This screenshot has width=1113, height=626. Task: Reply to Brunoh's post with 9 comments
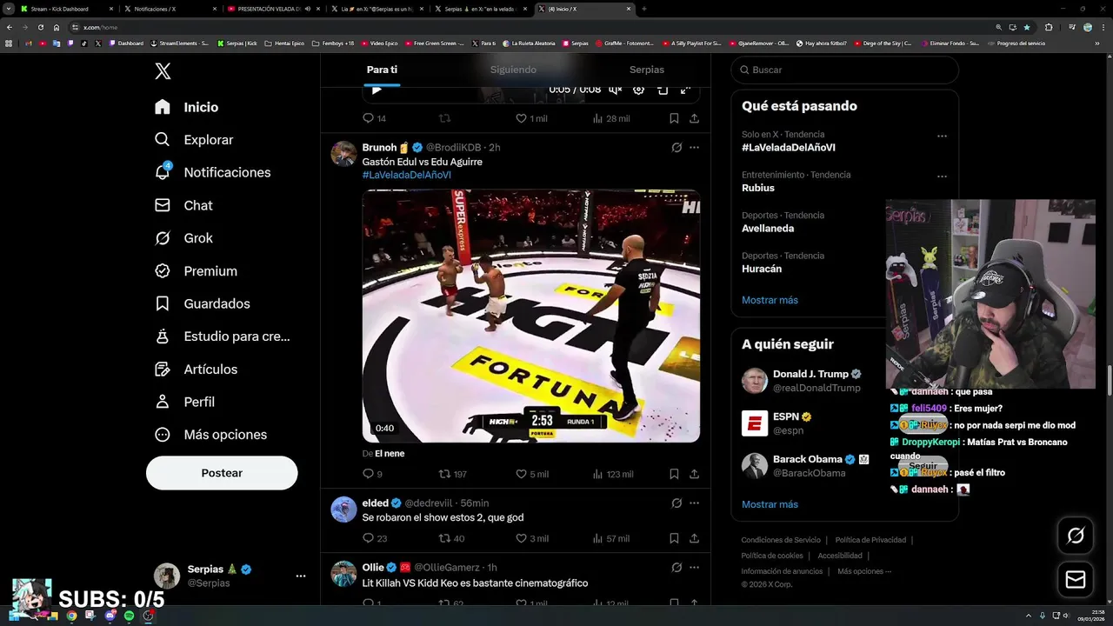click(372, 475)
